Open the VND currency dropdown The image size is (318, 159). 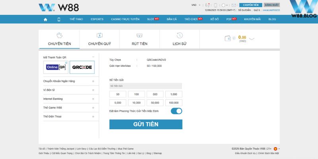(196, 5)
